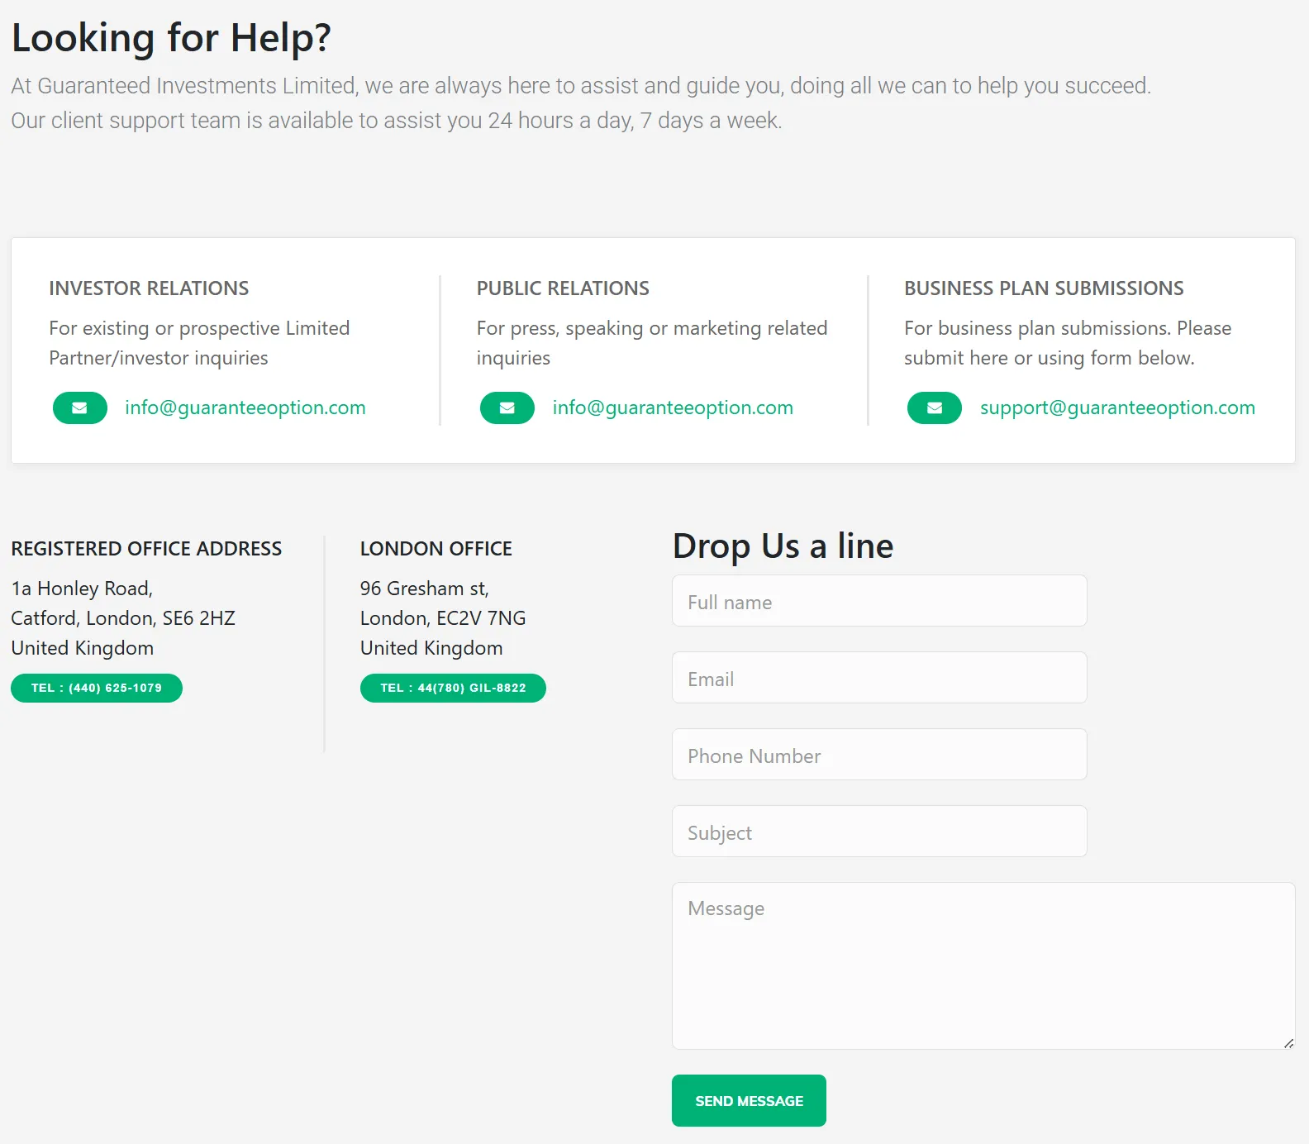Open the Public Relations info email link

672,408
